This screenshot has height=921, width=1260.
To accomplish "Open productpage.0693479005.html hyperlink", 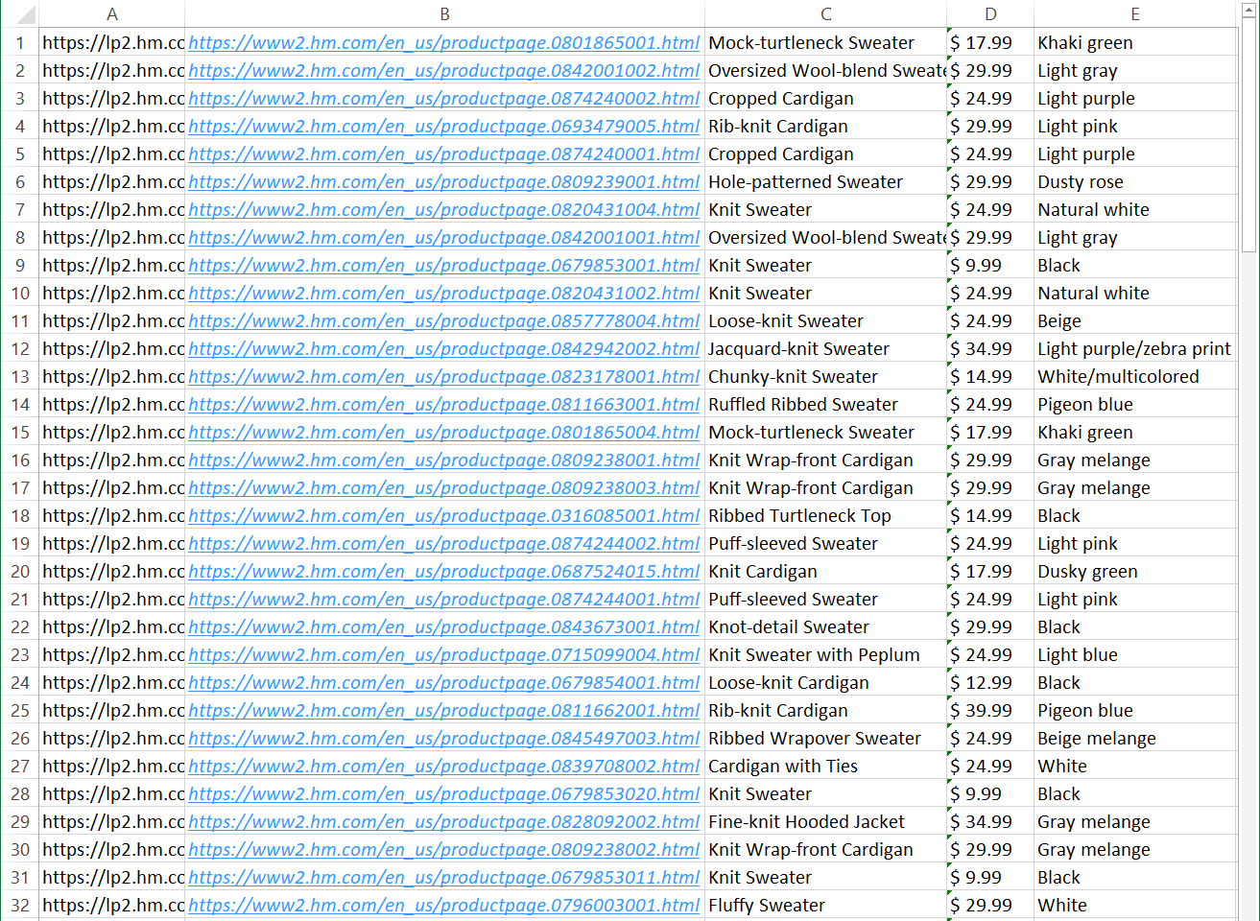I will (x=443, y=127).
